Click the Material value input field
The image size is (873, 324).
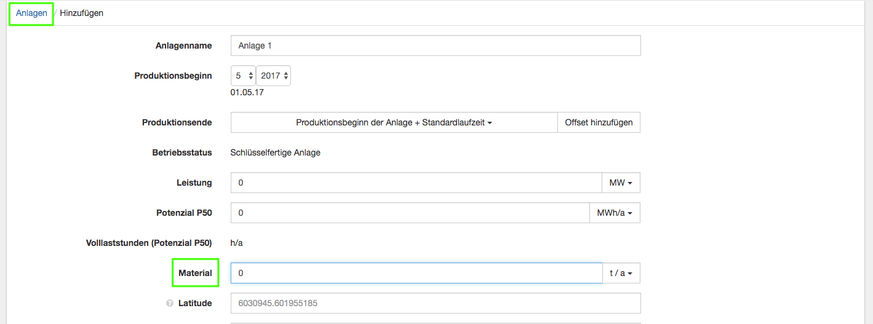point(416,273)
